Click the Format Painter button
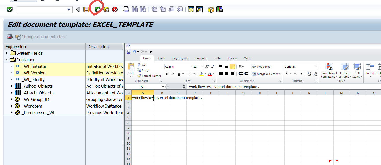 [x=149, y=76]
